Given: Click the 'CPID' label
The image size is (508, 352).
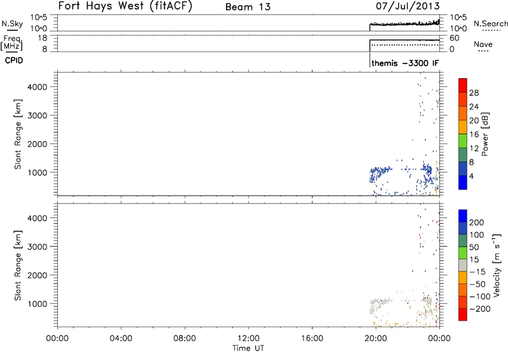Looking at the screenshot, I should (14, 60).
